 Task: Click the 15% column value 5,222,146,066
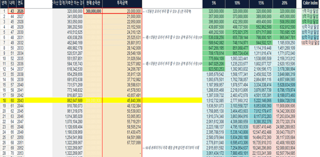261,100
